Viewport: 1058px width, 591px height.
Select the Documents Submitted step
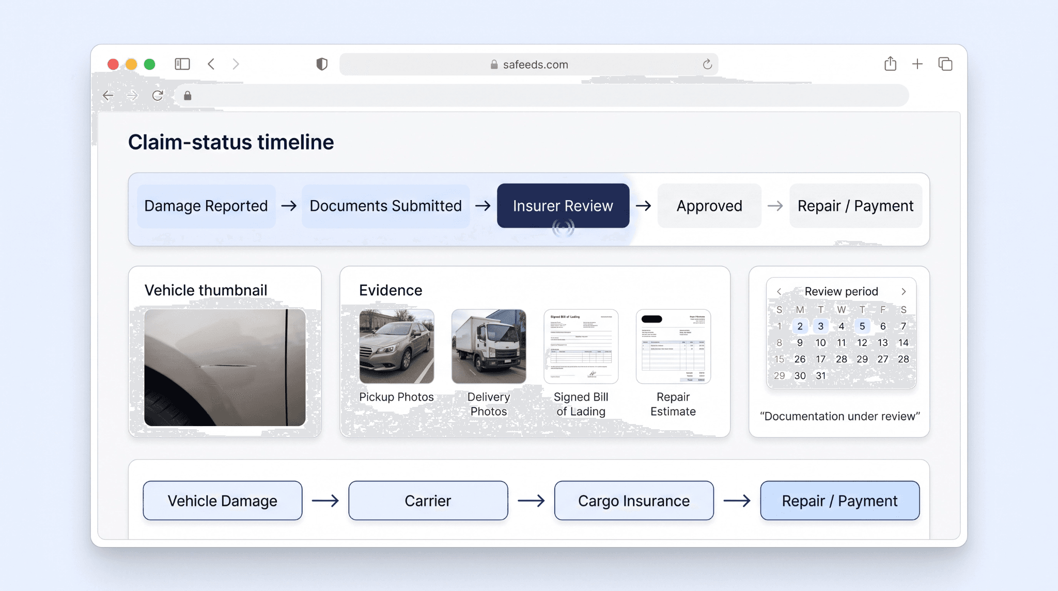tap(386, 206)
